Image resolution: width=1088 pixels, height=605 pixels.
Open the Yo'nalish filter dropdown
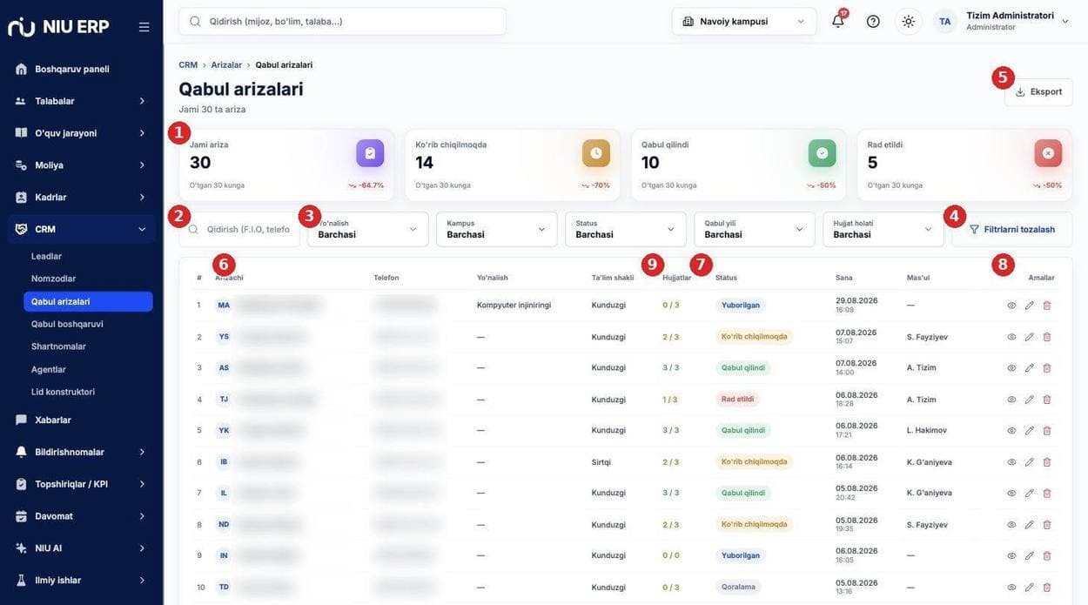(368, 229)
